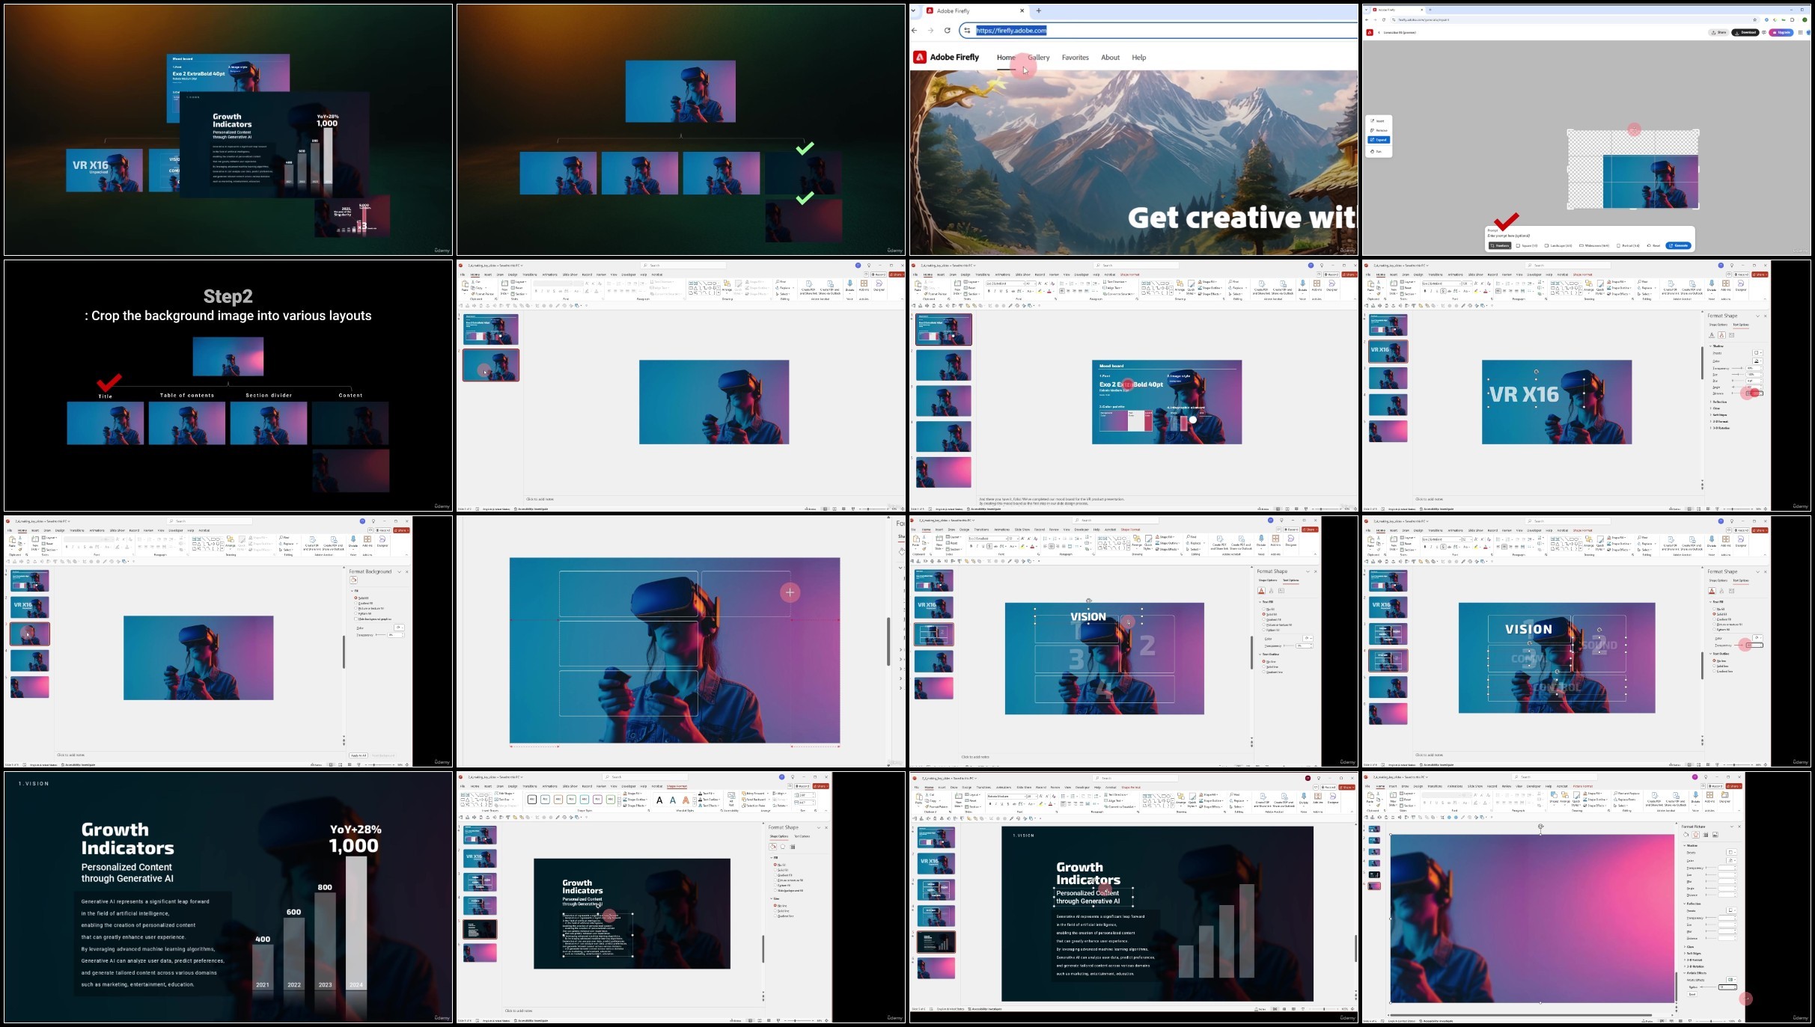Expand Soft Edges in the VR X16 Format Shape pane
The width and height of the screenshot is (1815, 1027).
point(1719,415)
